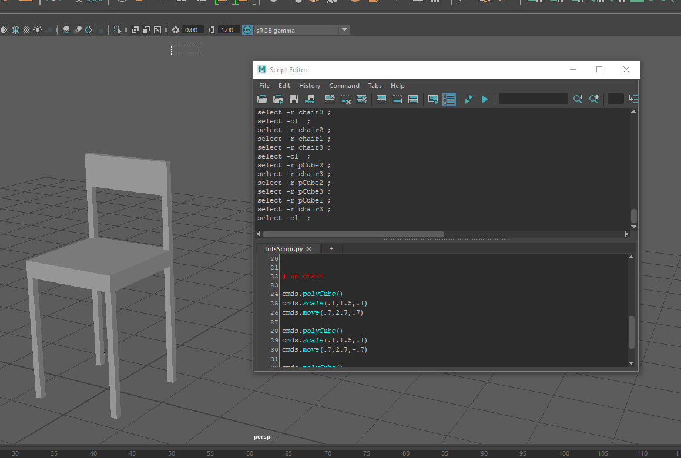Click history pane scroll-down arrow
Image resolution: width=681 pixels, height=458 pixels.
pos(633,227)
